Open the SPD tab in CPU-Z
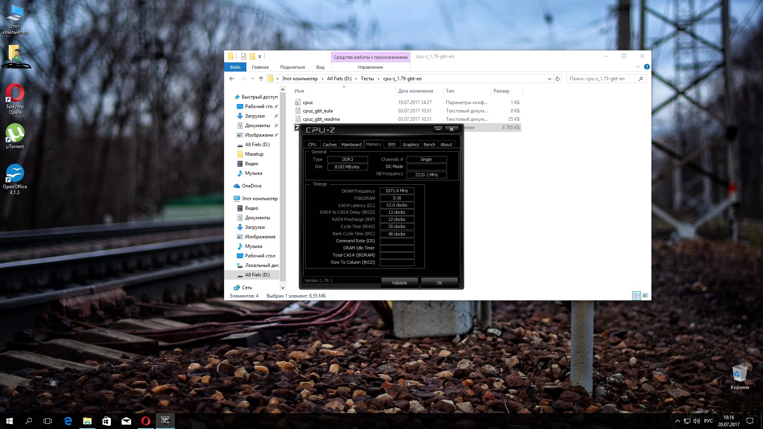The width and height of the screenshot is (763, 429). (391, 145)
